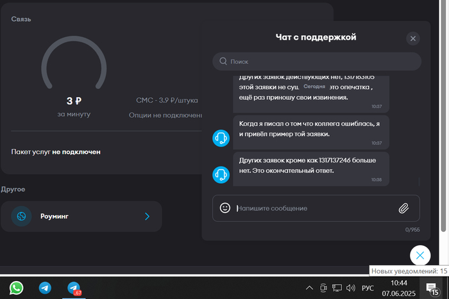
Task: Show hidden system tray icons
Action: click(x=309, y=288)
